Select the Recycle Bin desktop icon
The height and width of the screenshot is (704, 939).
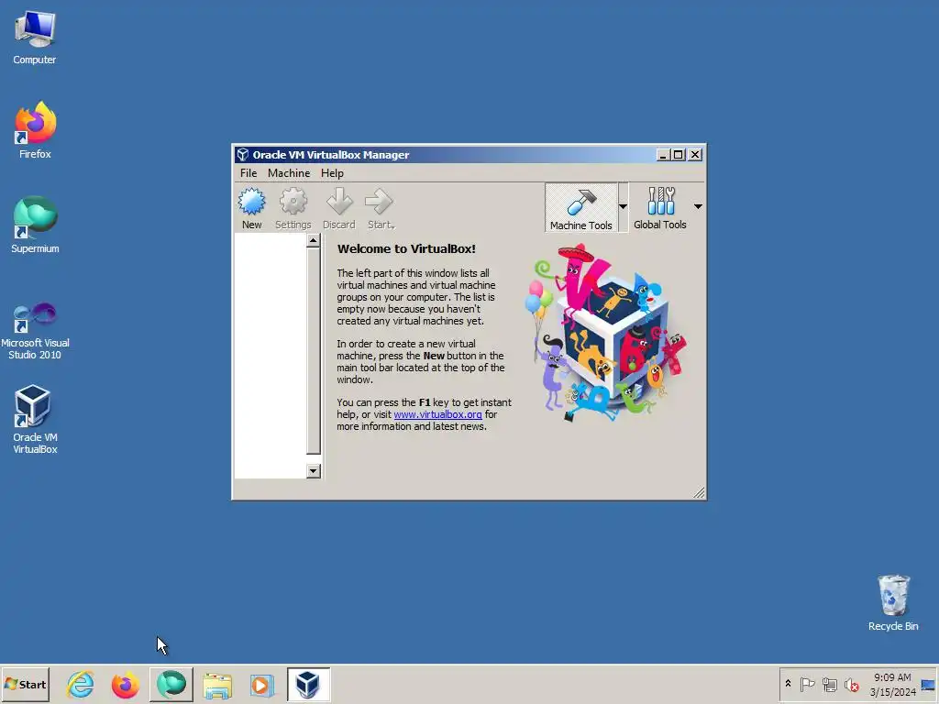click(893, 603)
